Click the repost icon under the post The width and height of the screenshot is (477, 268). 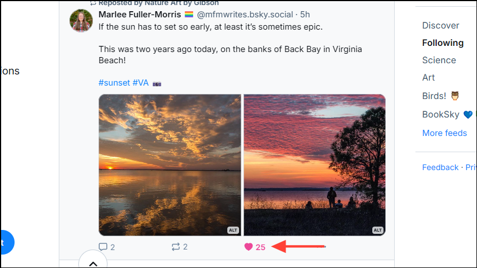[176, 247]
